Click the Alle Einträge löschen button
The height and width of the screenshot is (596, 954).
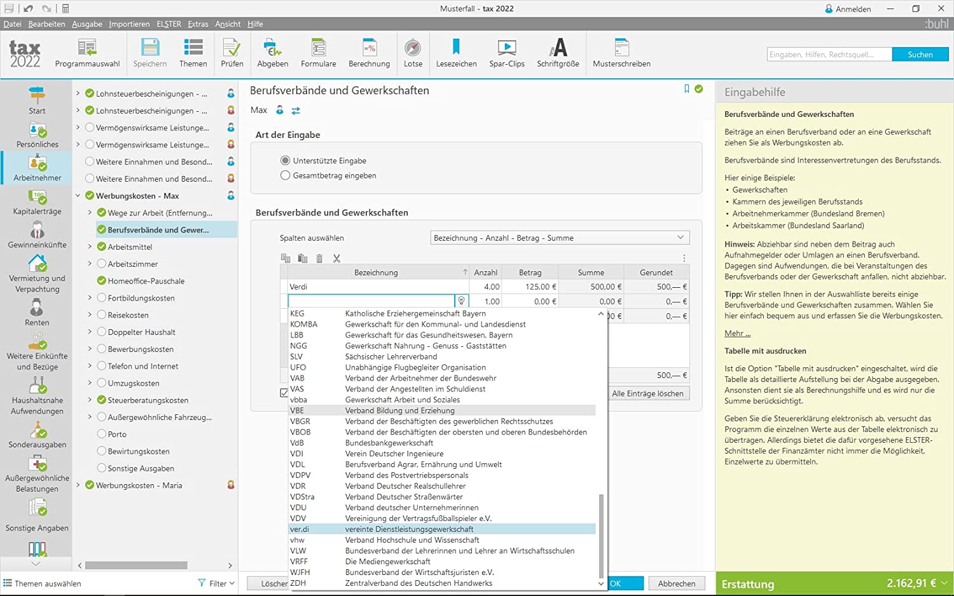[x=647, y=393]
